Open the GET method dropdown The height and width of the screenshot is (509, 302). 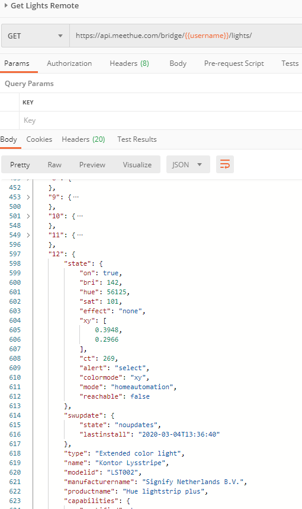(x=36, y=36)
